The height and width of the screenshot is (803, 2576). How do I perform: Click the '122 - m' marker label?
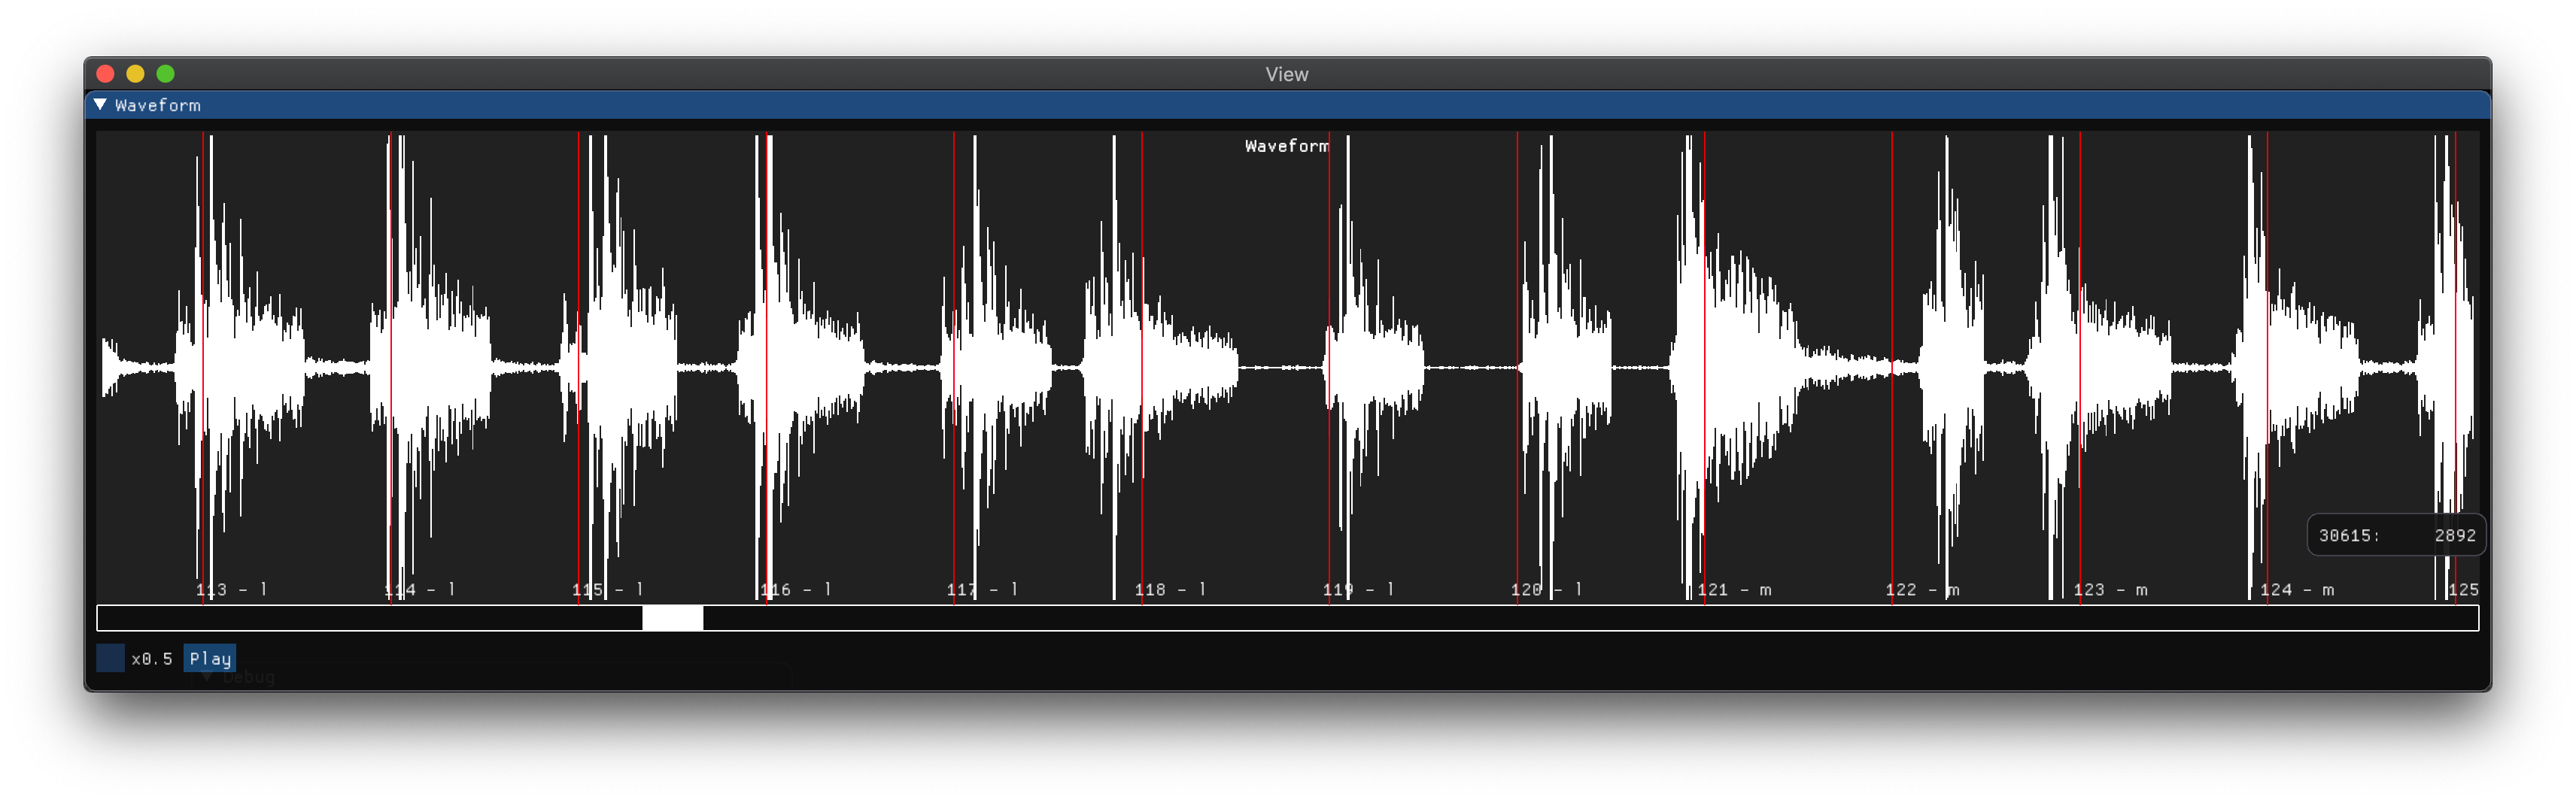1922,590
